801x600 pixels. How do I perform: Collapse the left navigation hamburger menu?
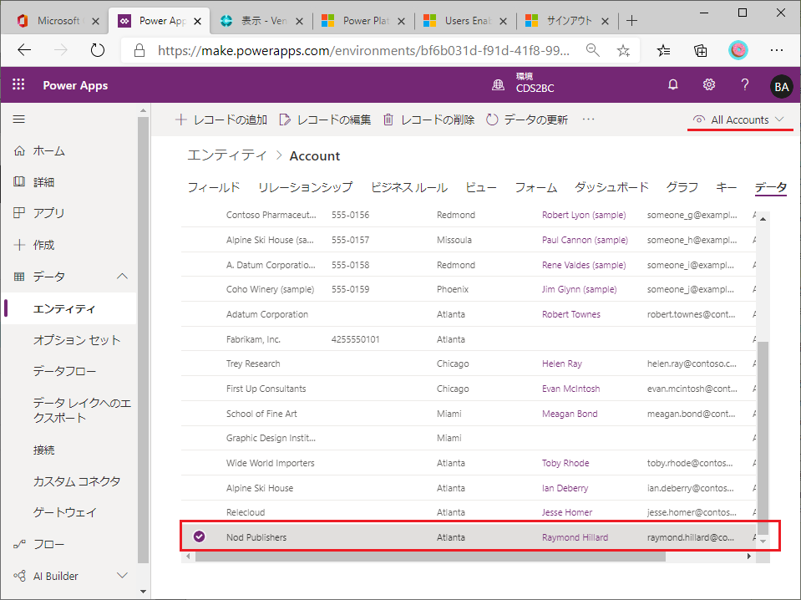19,119
